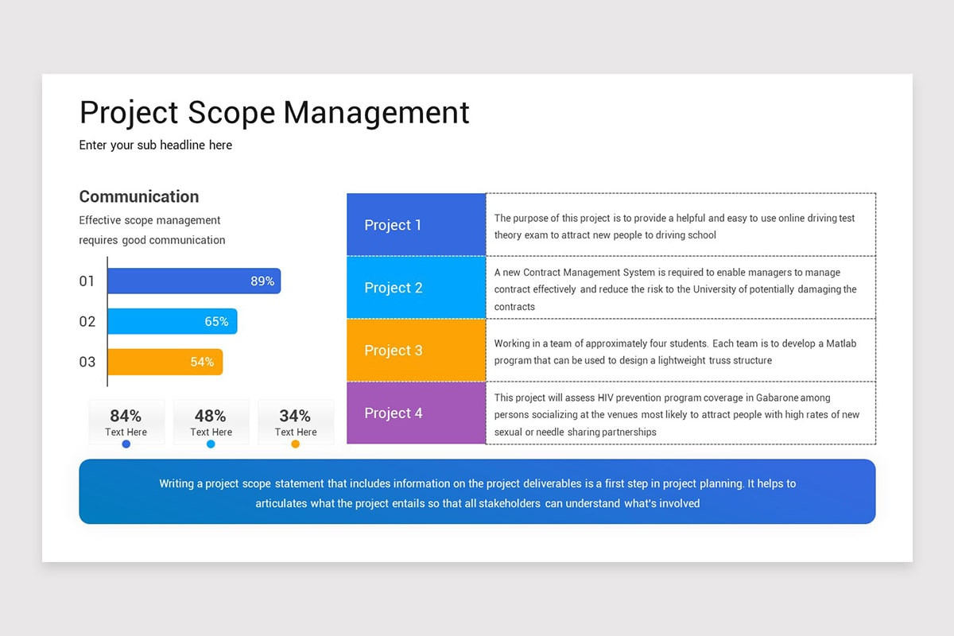Click the Project 1 blue label box
This screenshot has height=636, width=954.
(416, 224)
